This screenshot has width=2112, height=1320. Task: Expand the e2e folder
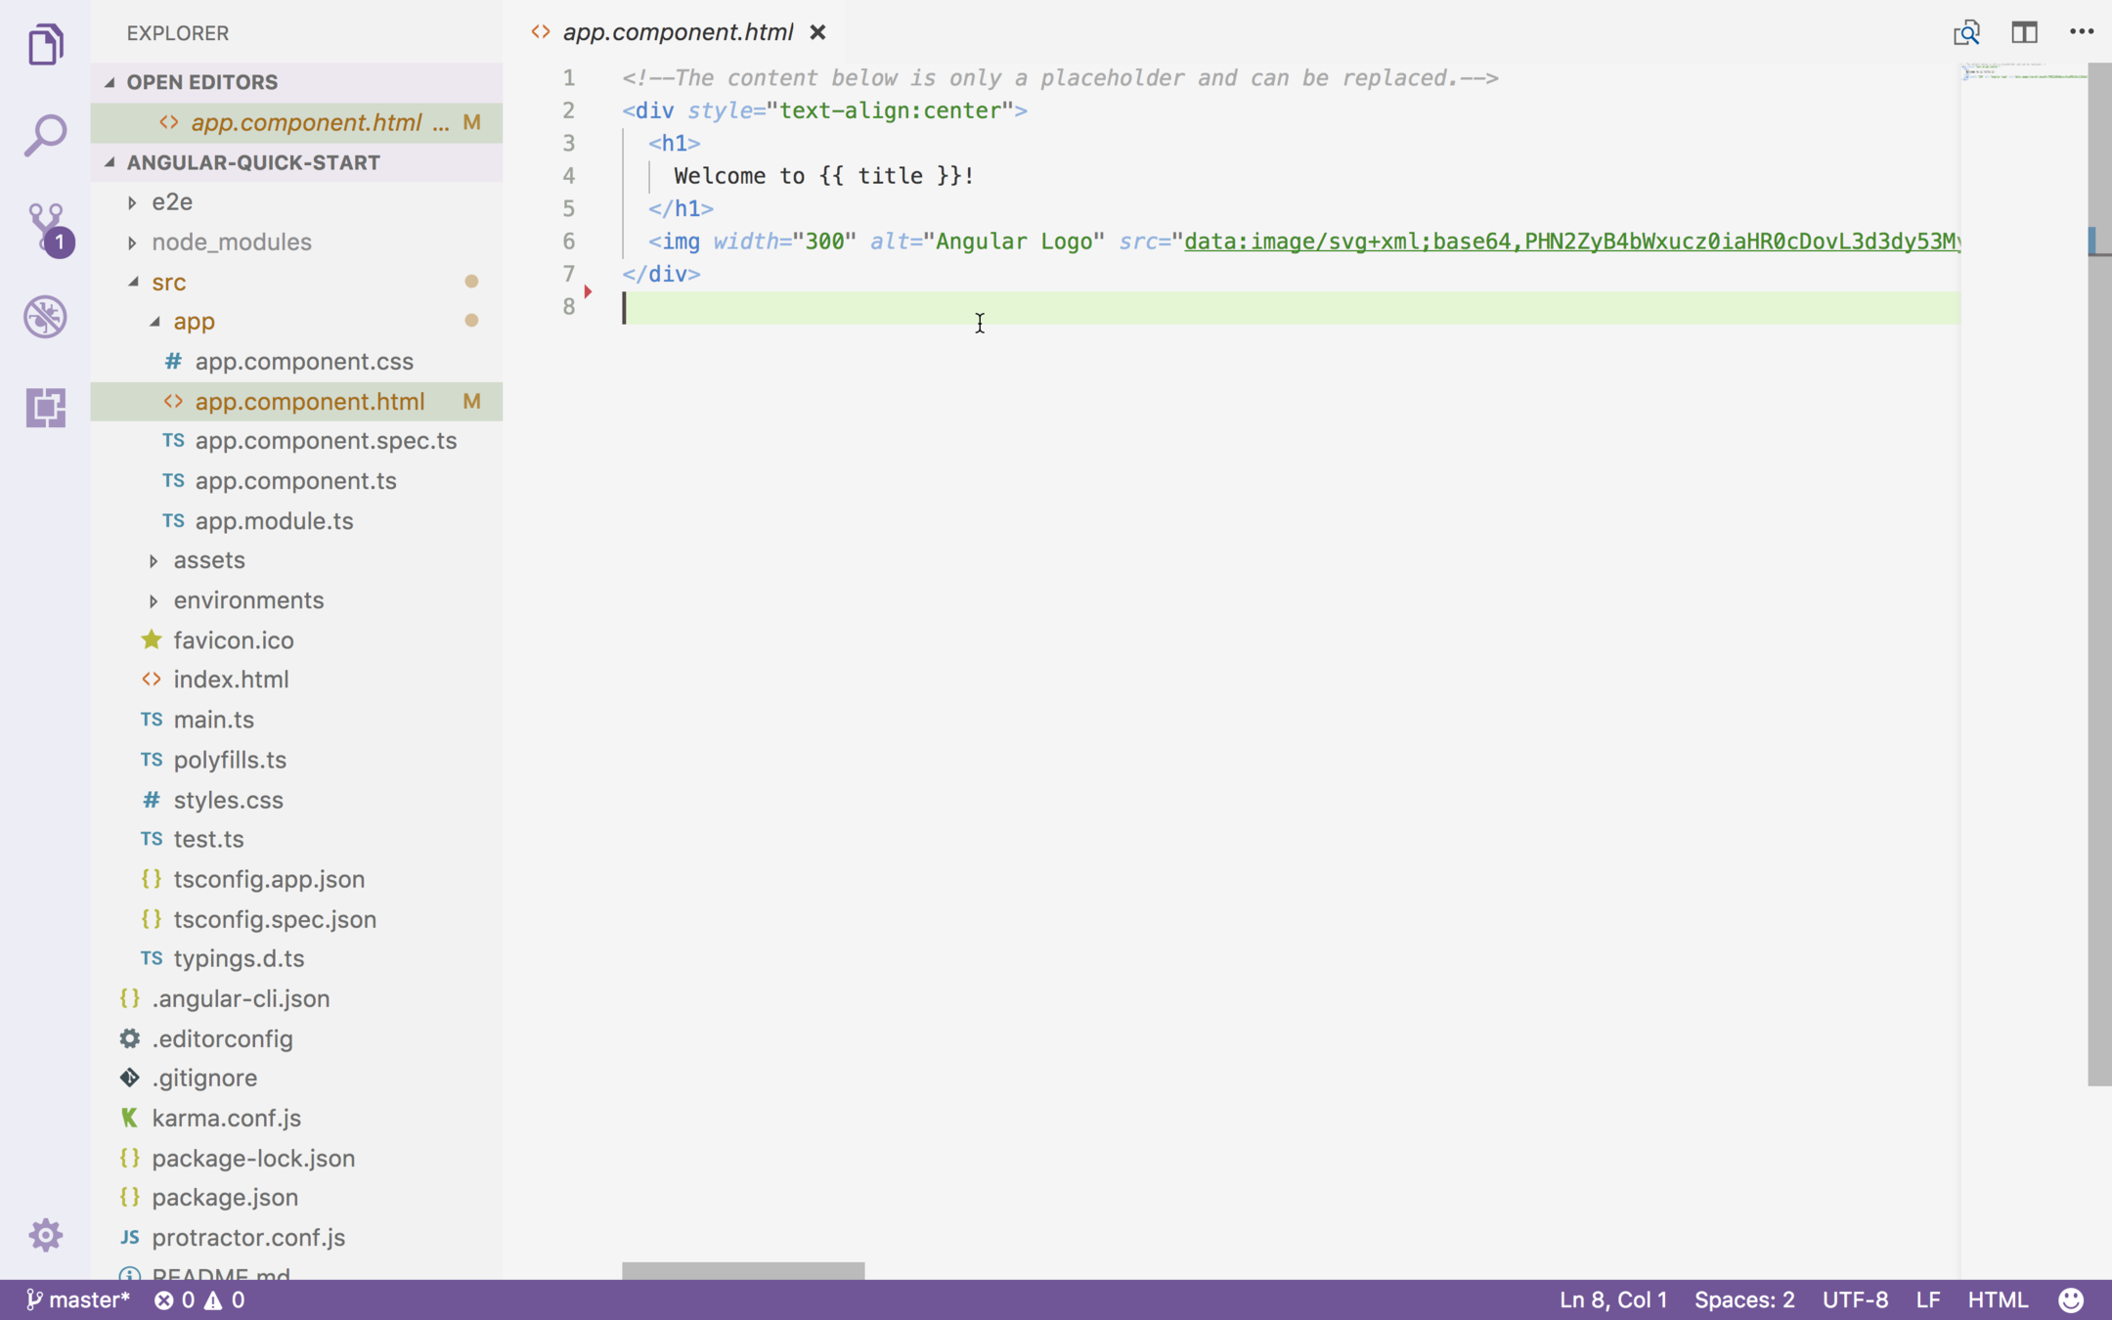pyautogui.click(x=172, y=201)
